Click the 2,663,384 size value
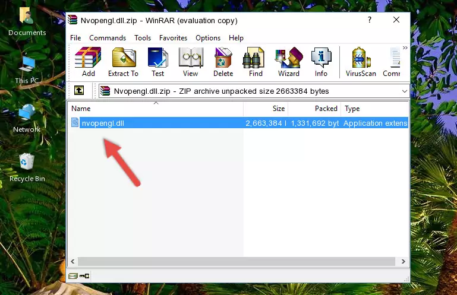This screenshot has height=295, width=457. click(x=266, y=123)
